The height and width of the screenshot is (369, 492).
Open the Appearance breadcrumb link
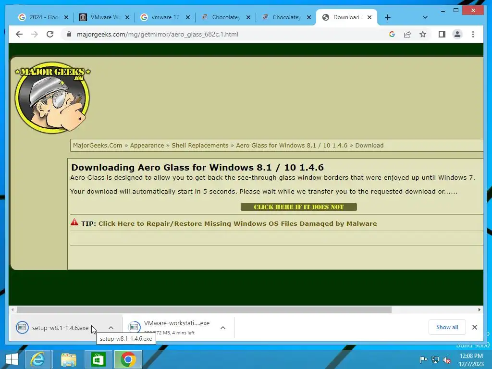pyautogui.click(x=147, y=145)
